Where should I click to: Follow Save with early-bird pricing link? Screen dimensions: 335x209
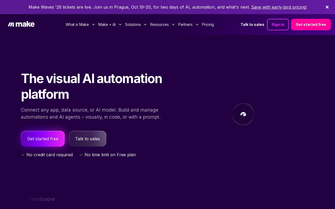point(279,7)
